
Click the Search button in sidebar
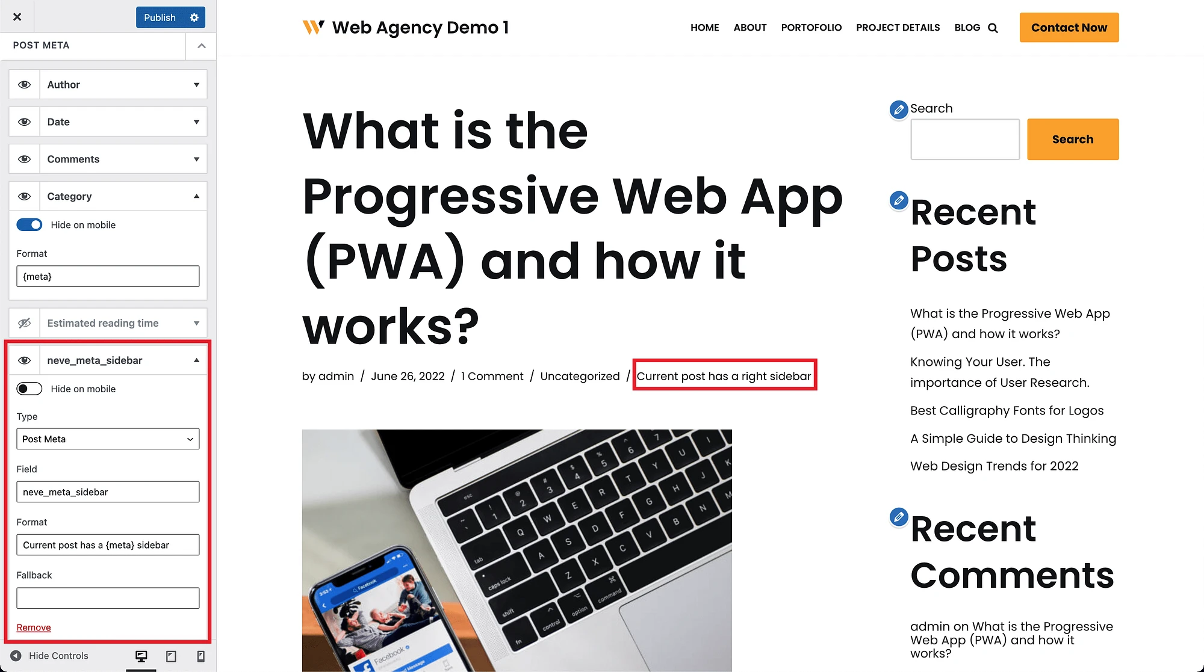click(1073, 139)
